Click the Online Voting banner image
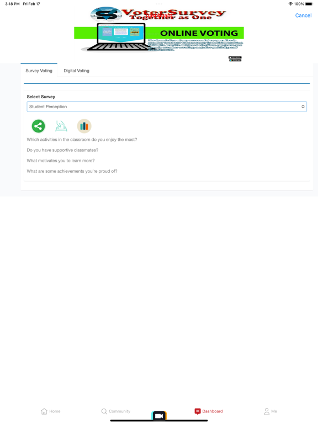The width and height of the screenshot is (318, 424). click(159, 39)
